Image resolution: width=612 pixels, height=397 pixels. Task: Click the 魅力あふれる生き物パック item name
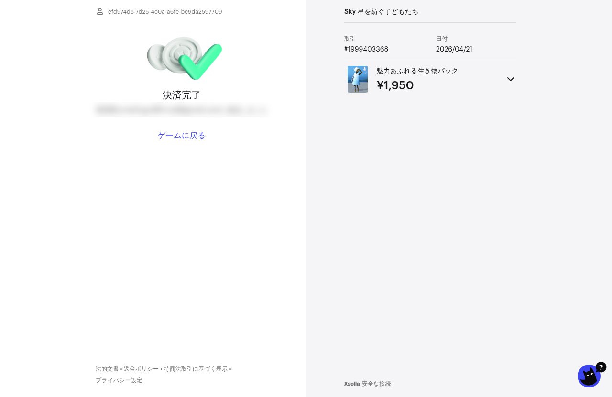tap(417, 71)
